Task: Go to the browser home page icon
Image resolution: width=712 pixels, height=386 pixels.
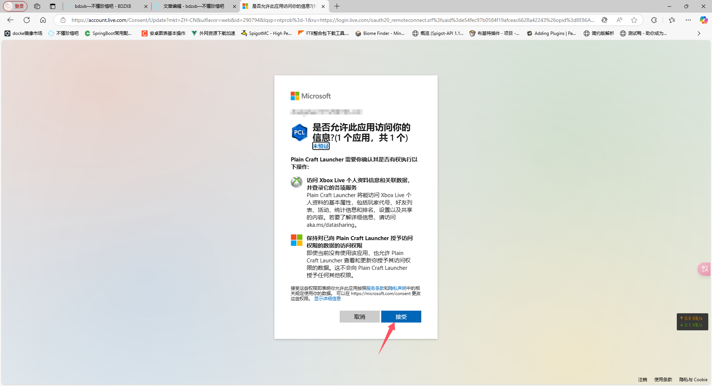Action: [43, 20]
